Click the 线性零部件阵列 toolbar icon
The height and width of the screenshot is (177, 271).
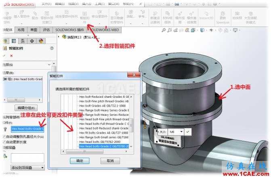pos(66,14)
